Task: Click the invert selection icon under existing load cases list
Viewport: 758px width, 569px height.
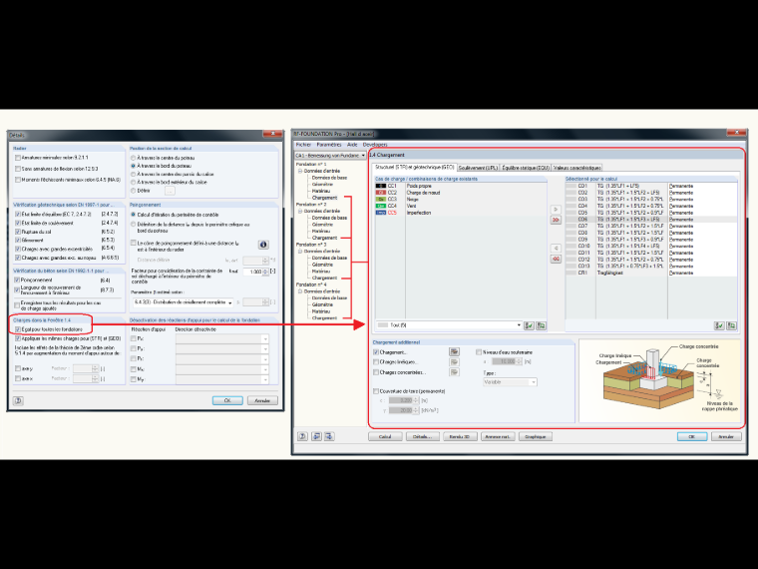Action: coord(541,325)
